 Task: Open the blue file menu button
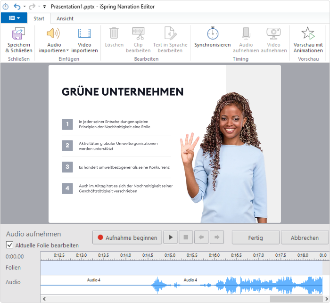pyautogui.click(x=14, y=18)
